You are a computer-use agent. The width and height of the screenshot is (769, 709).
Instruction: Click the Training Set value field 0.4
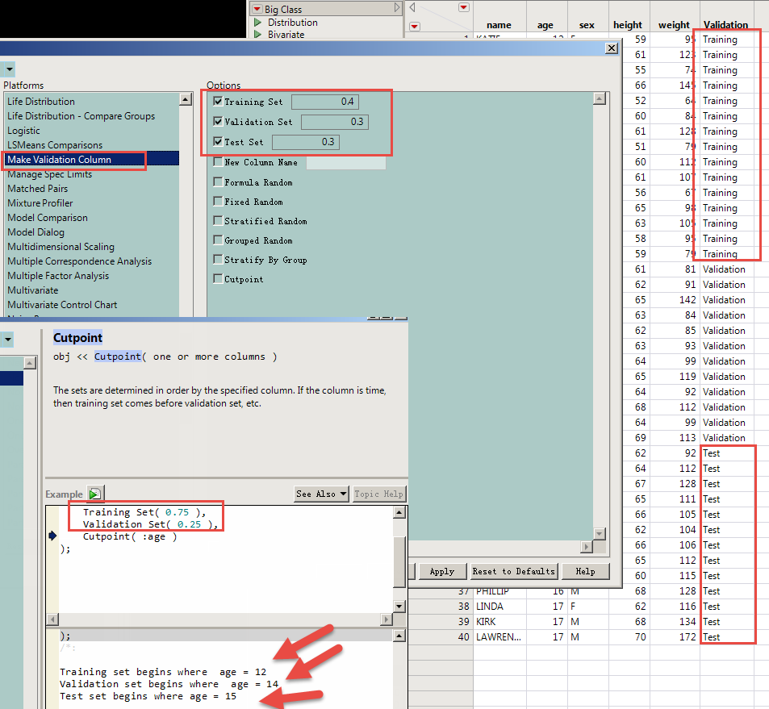[x=325, y=102]
